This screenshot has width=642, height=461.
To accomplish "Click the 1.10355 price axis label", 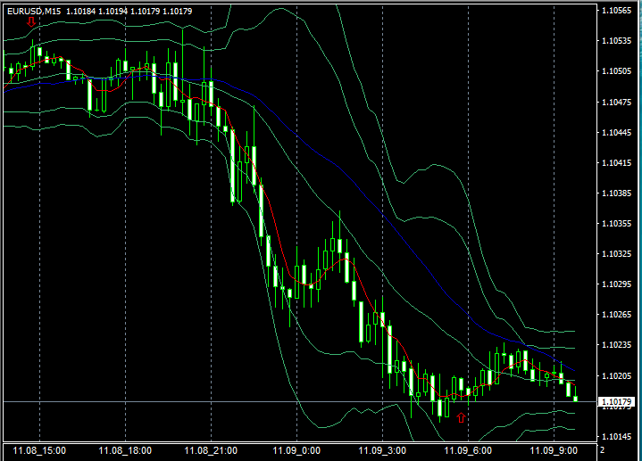I will [x=617, y=223].
